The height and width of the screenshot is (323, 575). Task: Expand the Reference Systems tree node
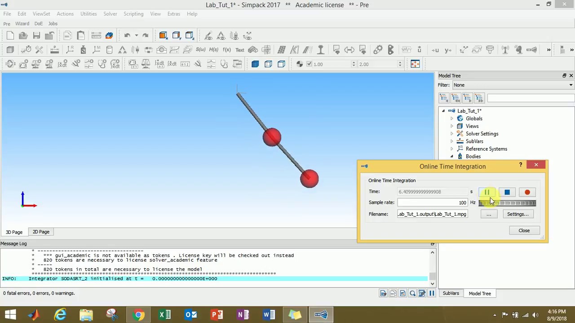[452, 149]
